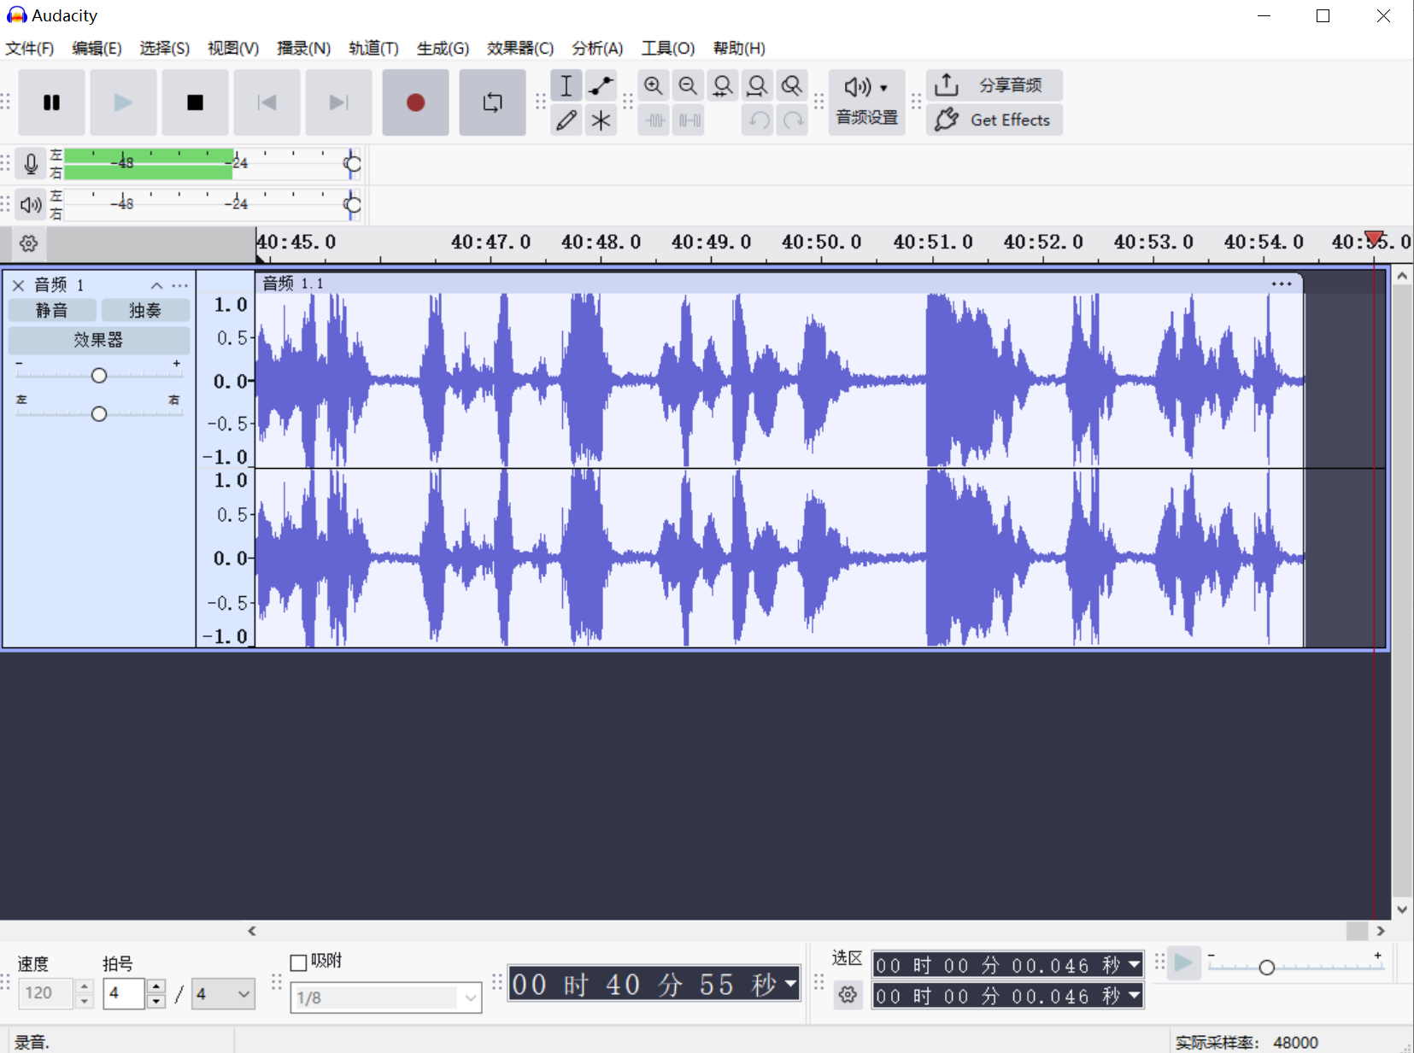This screenshot has width=1414, height=1053.
Task: Open 文件(F) menu
Action: pyautogui.click(x=30, y=48)
